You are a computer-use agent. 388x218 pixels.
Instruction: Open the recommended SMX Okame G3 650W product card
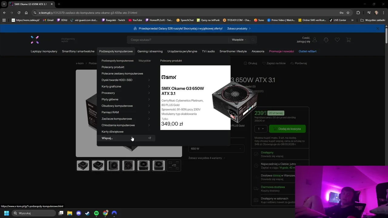click(x=195, y=97)
